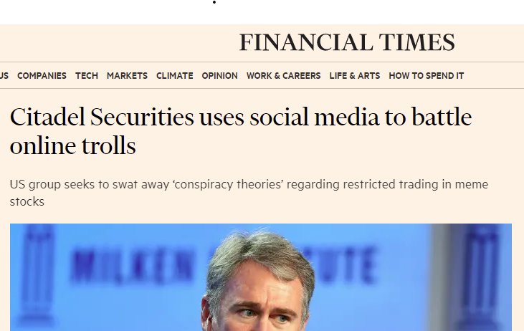
Task: Open the Markets navigation item
Action: (x=127, y=76)
